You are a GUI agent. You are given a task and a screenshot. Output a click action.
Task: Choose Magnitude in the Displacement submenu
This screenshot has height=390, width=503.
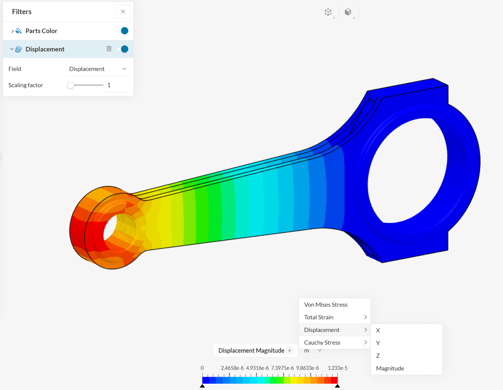coord(390,368)
